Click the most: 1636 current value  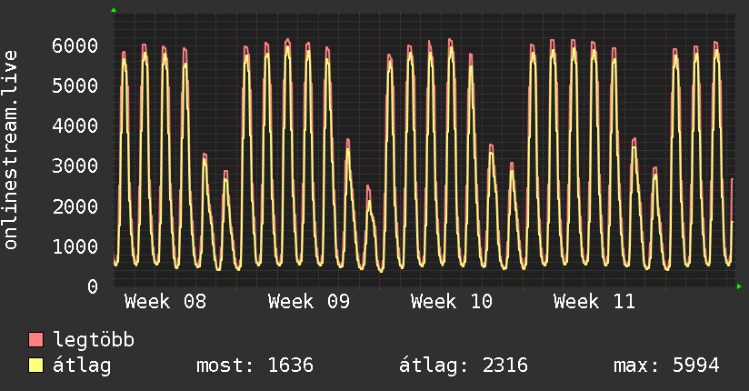(255, 366)
